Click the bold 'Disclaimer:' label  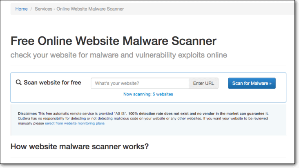pyautogui.click(x=27, y=114)
